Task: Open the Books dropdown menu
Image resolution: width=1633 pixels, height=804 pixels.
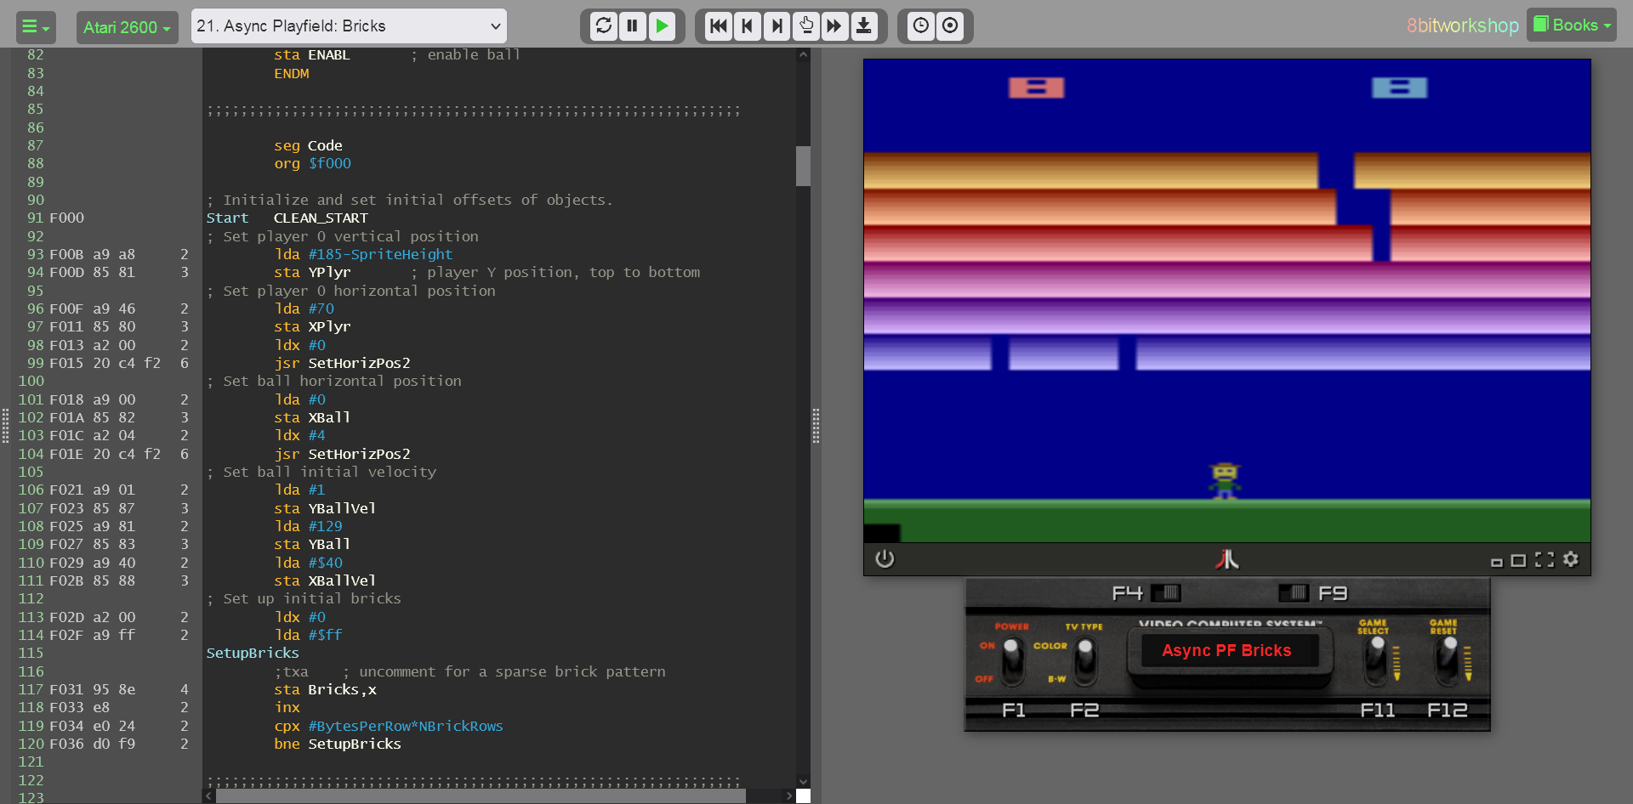Action: (x=1572, y=25)
